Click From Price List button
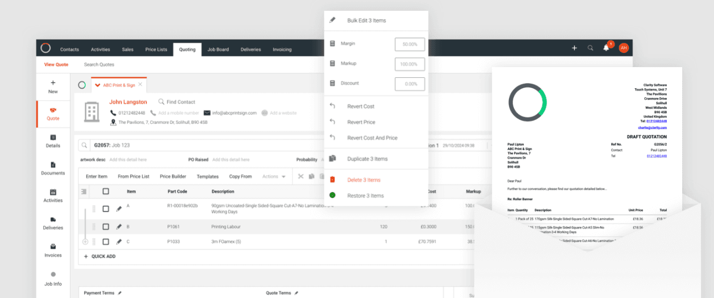This screenshot has width=714, height=298. pos(133,176)
